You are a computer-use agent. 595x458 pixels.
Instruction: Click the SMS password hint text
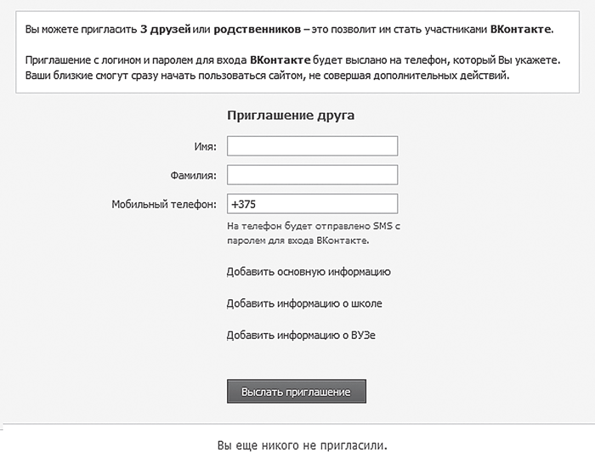click(x=314, y=234)
